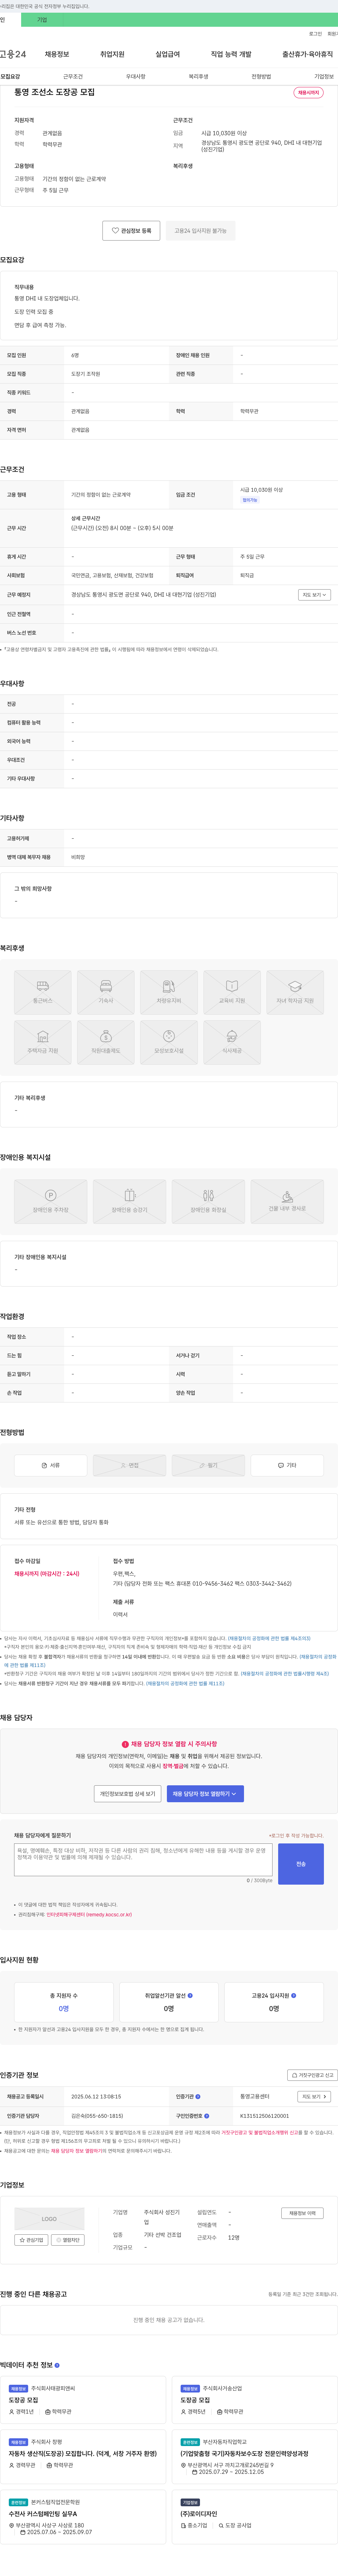Jump to 모집요강 section tab

coord(10,76)
